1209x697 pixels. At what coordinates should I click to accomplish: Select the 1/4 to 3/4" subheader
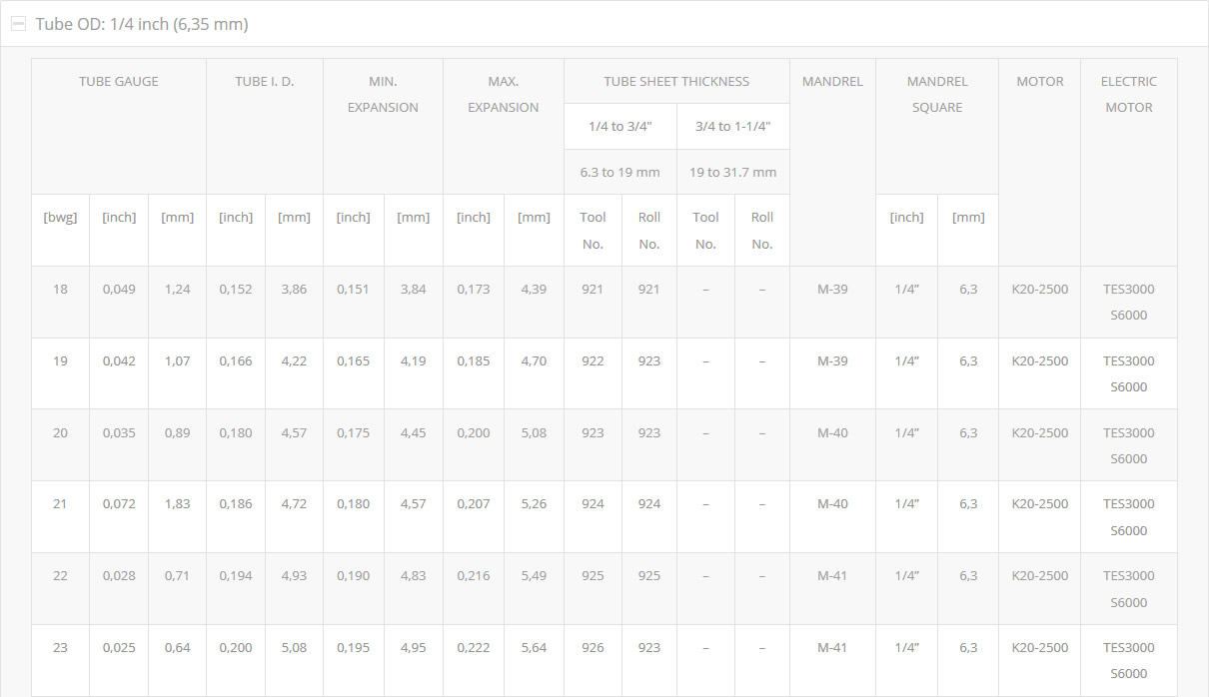coord(620,127)
